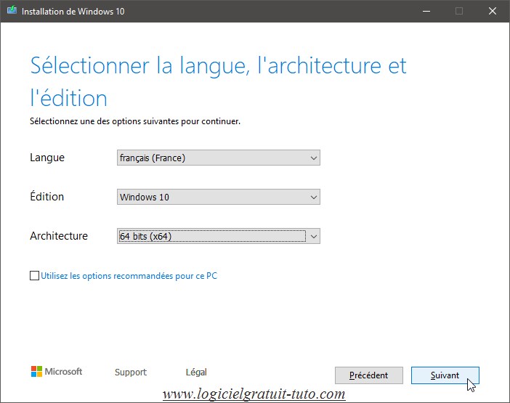
Task: Click the 'Utilisez les options recommandées pour ce PC' label
Action: point(129,276)
